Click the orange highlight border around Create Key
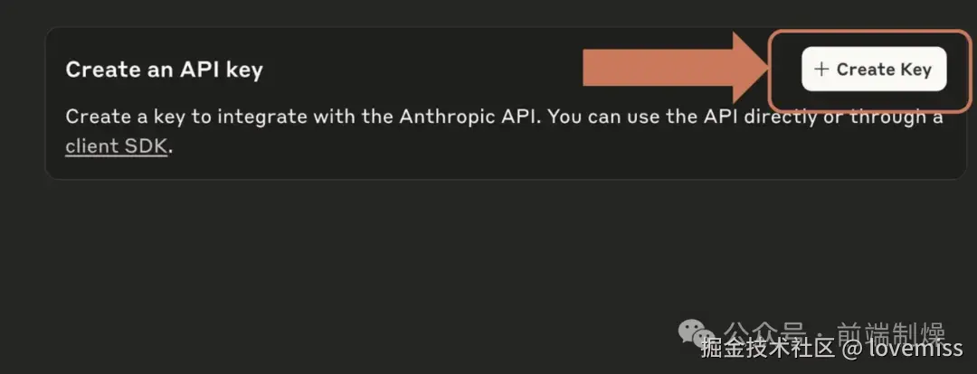This screenshot has height=374, width=977. coord(770,90)
